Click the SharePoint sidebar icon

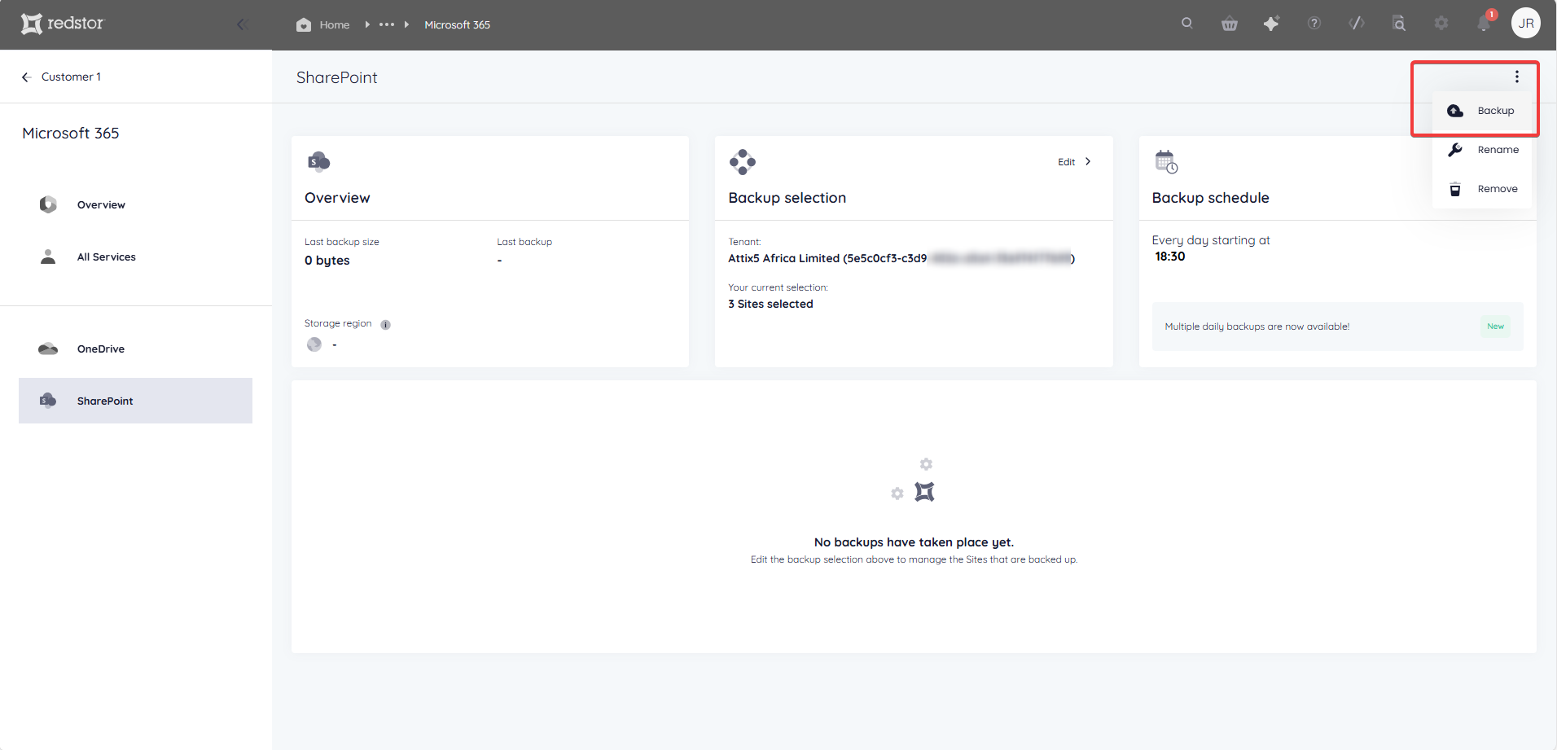48,400
